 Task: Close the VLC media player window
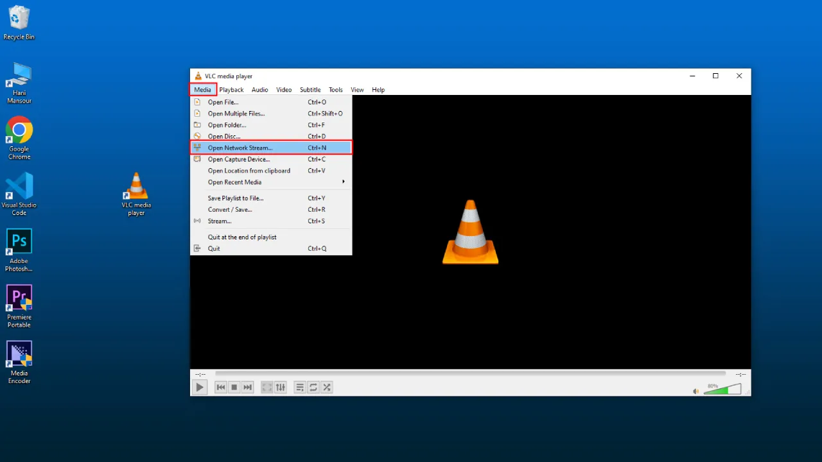point(739,76)
